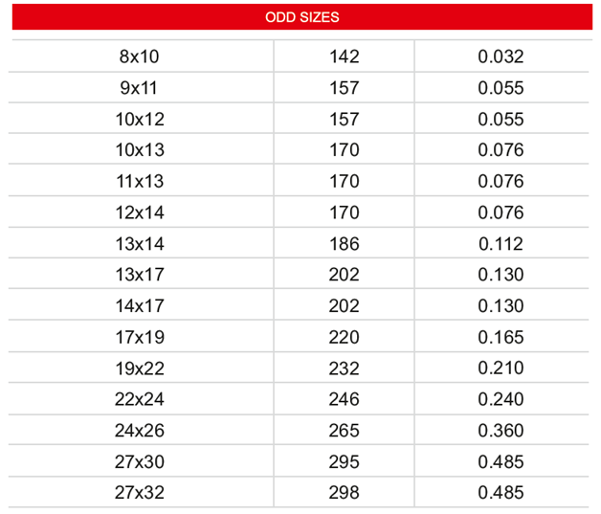Viewport: 601px width, 514px height.
Task: Click the 12x14 size cell
Action: (x=140, y=212)
